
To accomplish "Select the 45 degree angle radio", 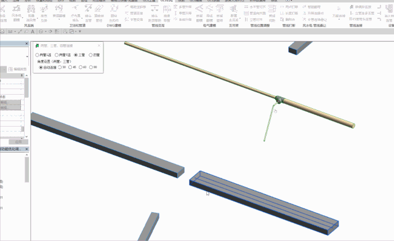I will 73,67.
